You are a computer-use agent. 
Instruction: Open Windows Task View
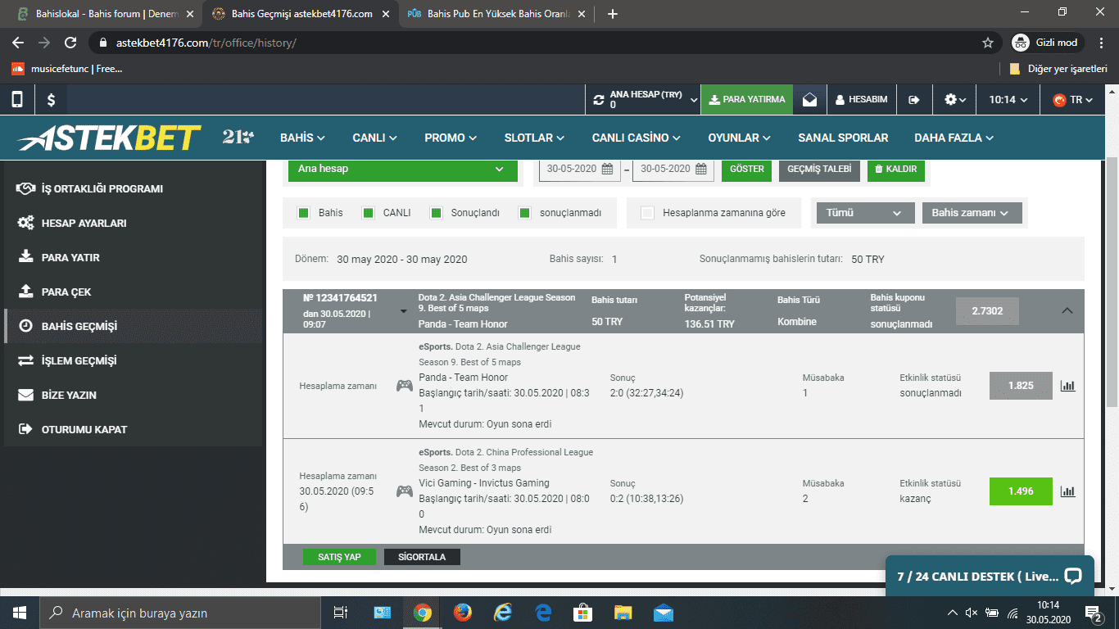[342, 612]
